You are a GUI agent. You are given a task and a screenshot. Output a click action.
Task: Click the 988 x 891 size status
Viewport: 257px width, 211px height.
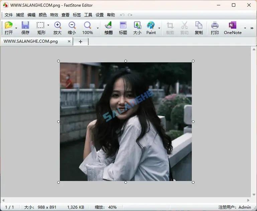(x=47, y=207)
